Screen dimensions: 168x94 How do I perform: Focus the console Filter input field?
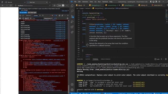coord(38,18)
